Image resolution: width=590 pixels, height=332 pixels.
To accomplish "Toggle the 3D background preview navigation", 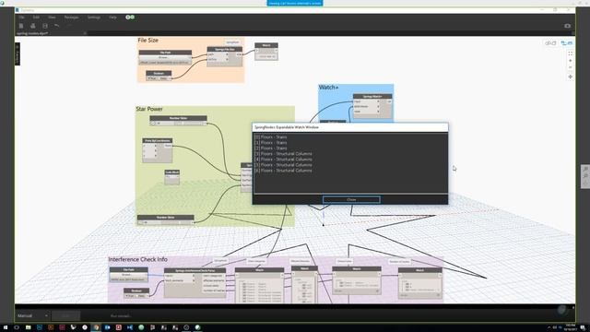I will (550, 43).
